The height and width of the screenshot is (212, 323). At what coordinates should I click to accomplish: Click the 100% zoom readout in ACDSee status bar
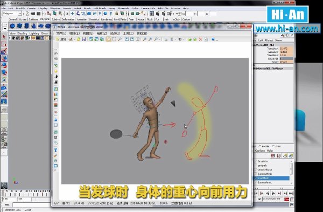tap(164, 203)
